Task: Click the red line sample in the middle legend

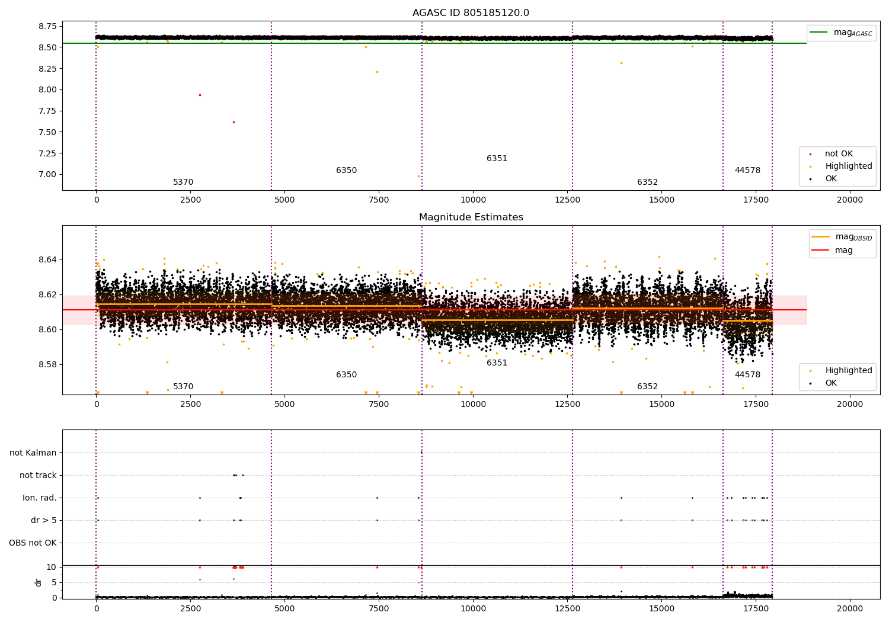Action: (821, 251)
